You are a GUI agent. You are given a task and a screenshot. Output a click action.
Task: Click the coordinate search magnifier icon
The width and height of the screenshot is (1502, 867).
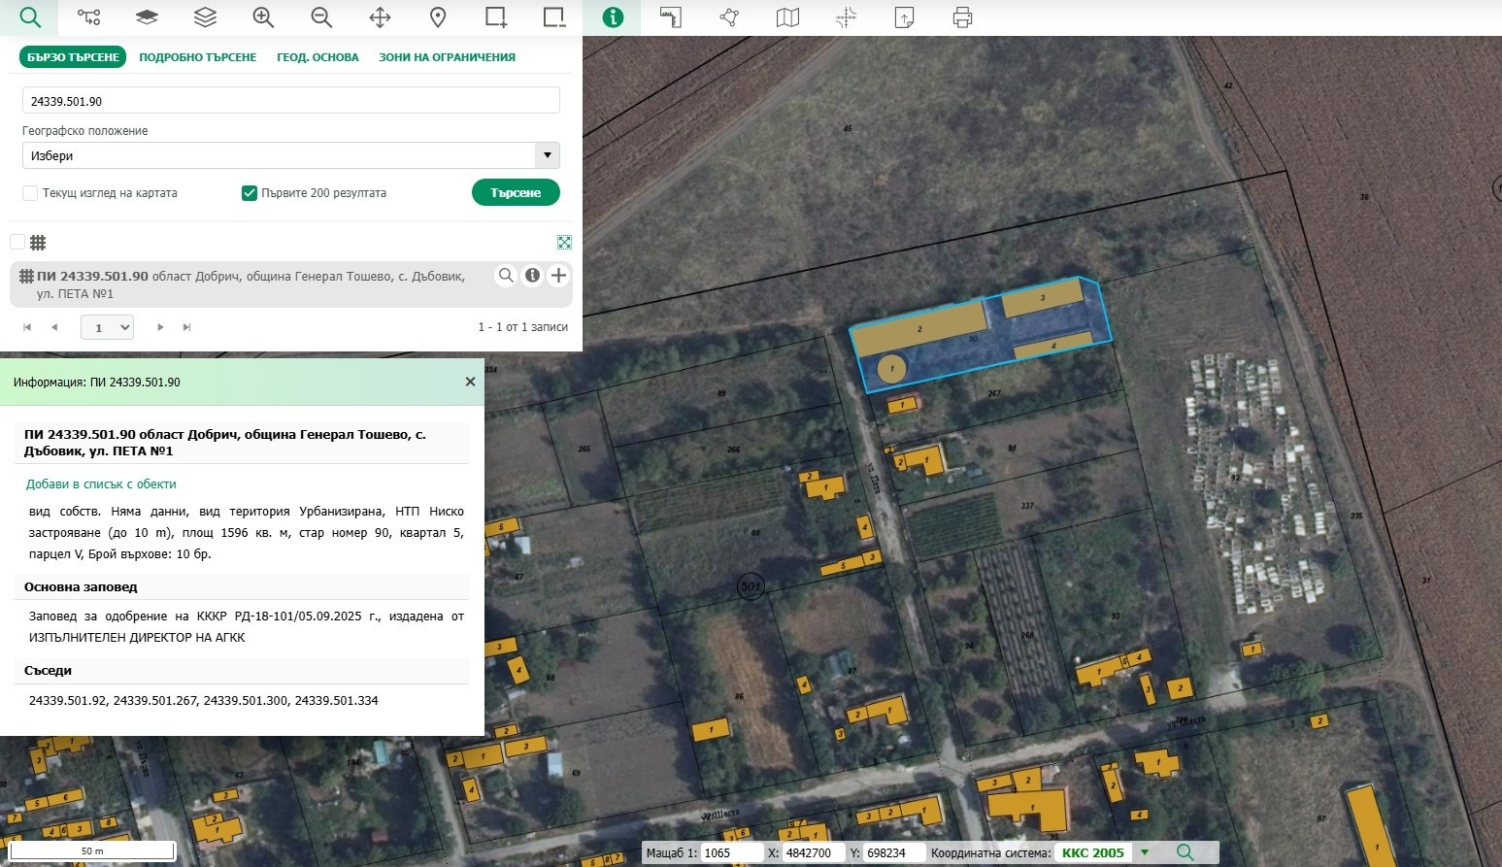(x=1185, y=852)
